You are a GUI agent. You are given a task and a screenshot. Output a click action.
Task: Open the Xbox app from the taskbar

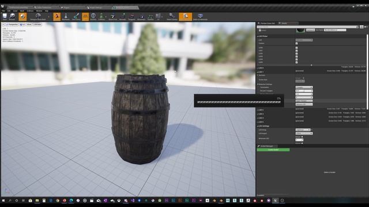pyautogui.click(x=119, y=201)
